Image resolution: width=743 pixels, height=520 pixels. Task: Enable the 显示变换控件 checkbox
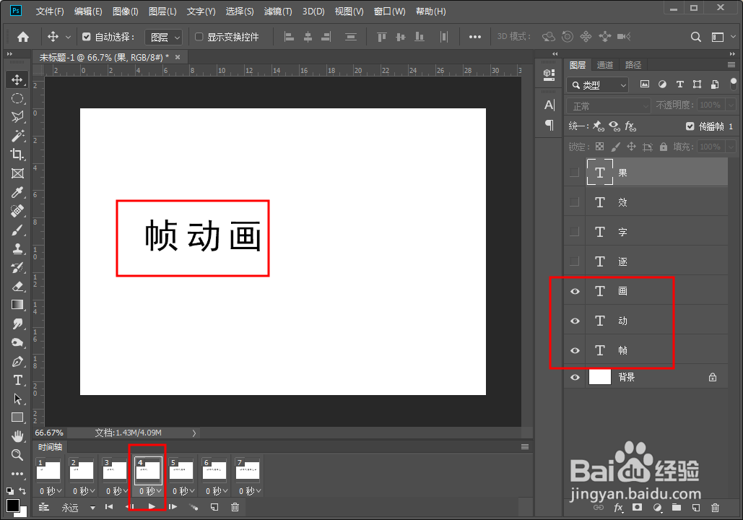199,37
